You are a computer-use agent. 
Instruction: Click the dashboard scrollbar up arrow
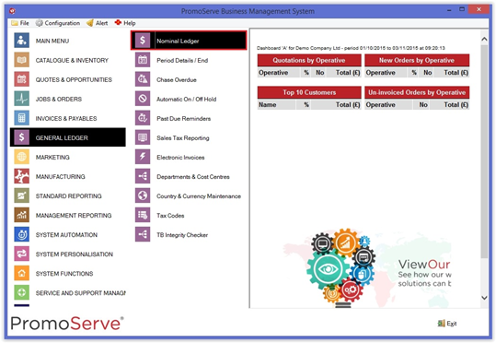click(484, 39)
